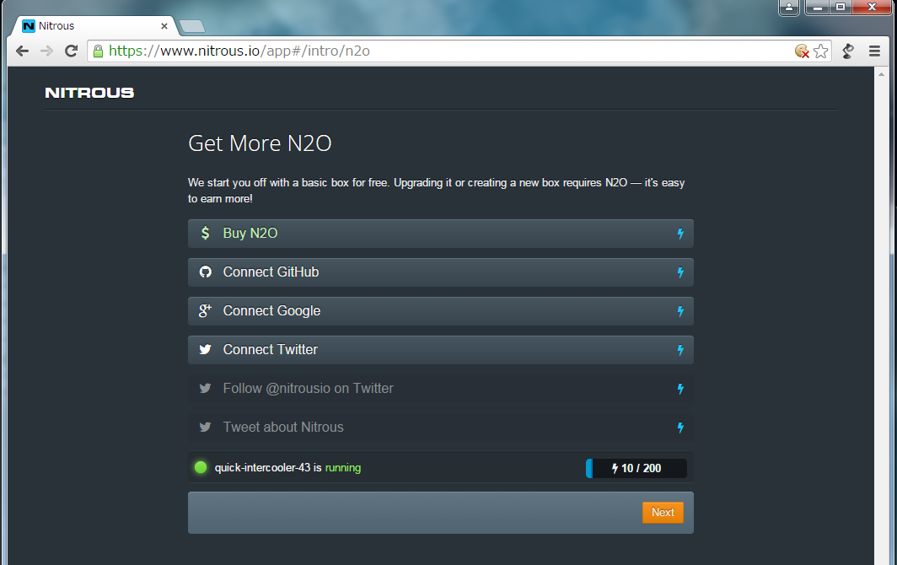The image size is (897, 565).
Task: Click the Buy N2O option
Action: (440, 234)
